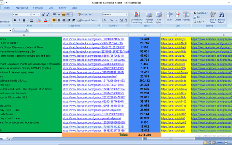Increase font size with Grow Font icon
Viewport: 232px width, 145px height.
point(43,14)
